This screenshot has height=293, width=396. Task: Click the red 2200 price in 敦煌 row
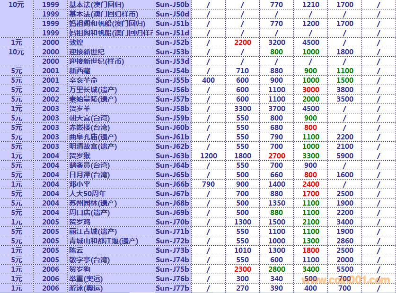coord(242,43)
